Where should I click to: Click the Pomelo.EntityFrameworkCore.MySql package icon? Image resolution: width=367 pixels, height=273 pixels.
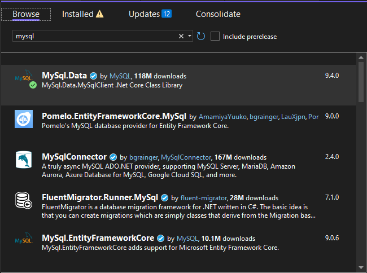[24, 120]
